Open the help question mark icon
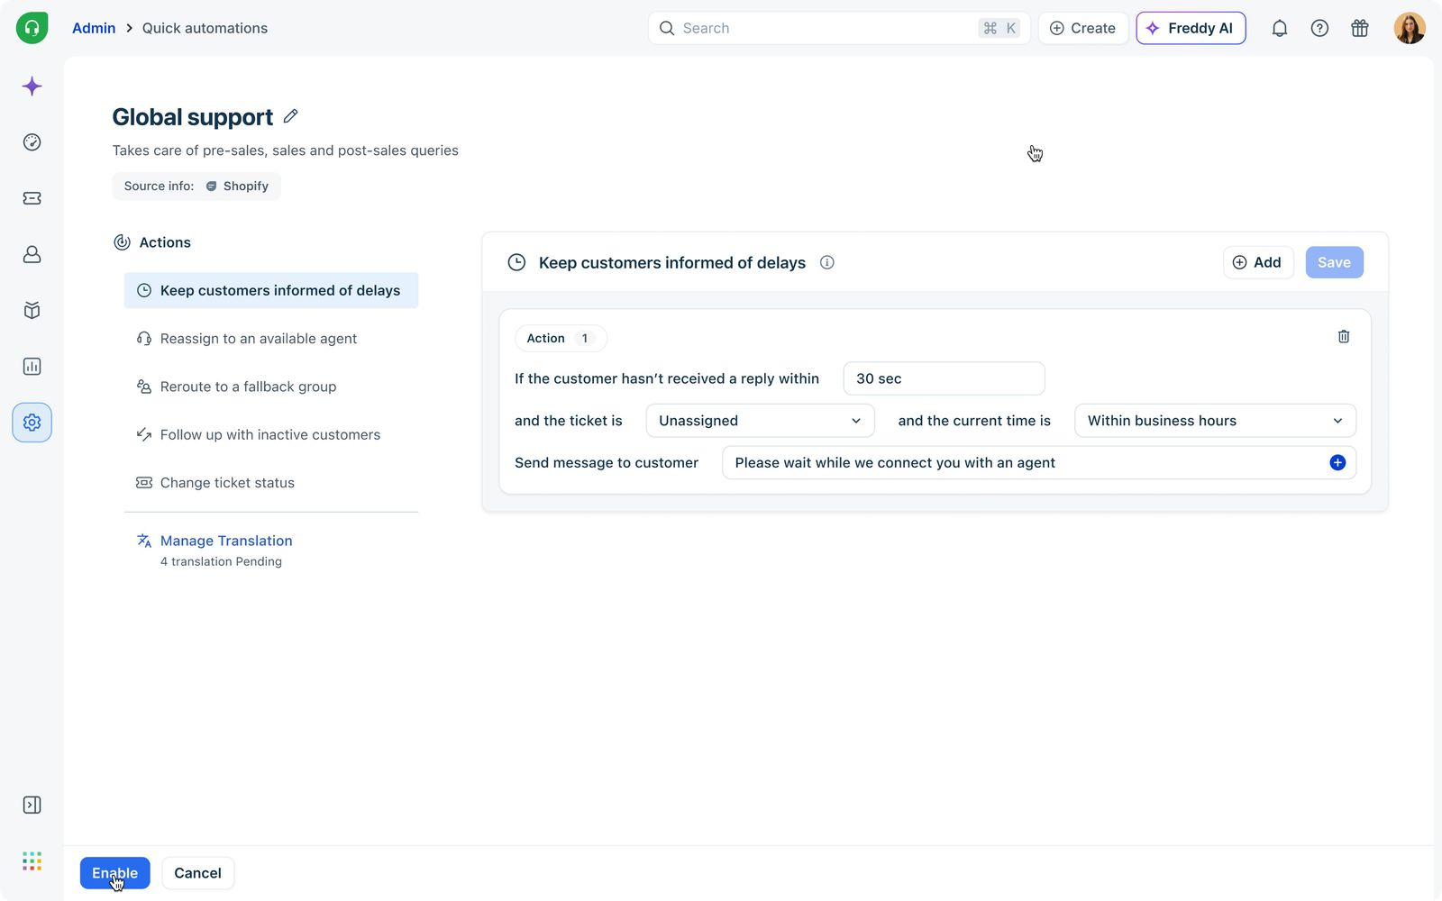Image resolution: width=1442 pixels, height=901 pixels. (x=1319, y=28)
